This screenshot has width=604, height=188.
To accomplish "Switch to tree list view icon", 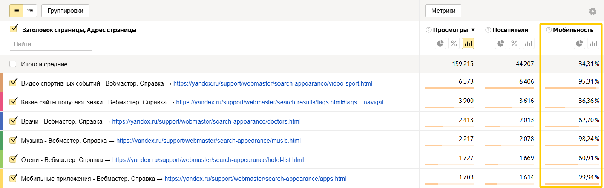I will (x=30, y=11).
